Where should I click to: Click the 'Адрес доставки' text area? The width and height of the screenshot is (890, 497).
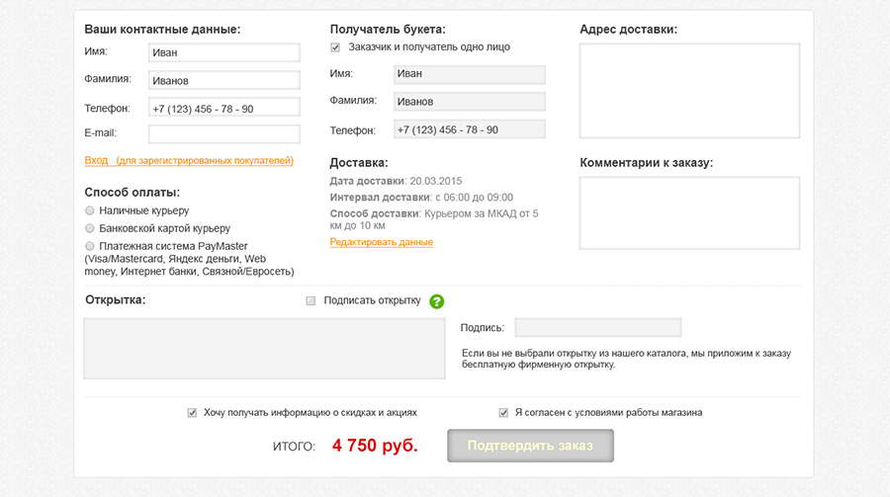(689, 91)
